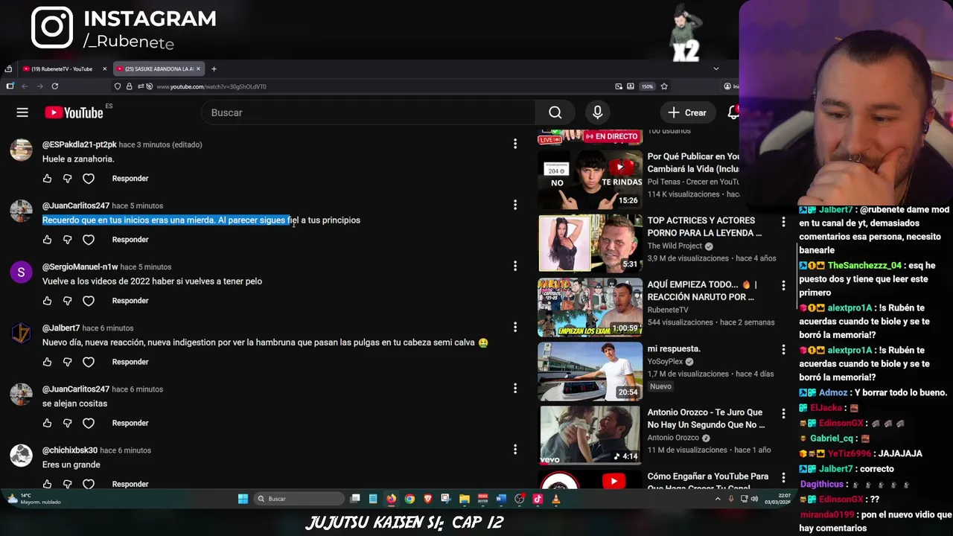
Task: Open options menu for 'se alejan cositas'
Action: tap(515, 388)
